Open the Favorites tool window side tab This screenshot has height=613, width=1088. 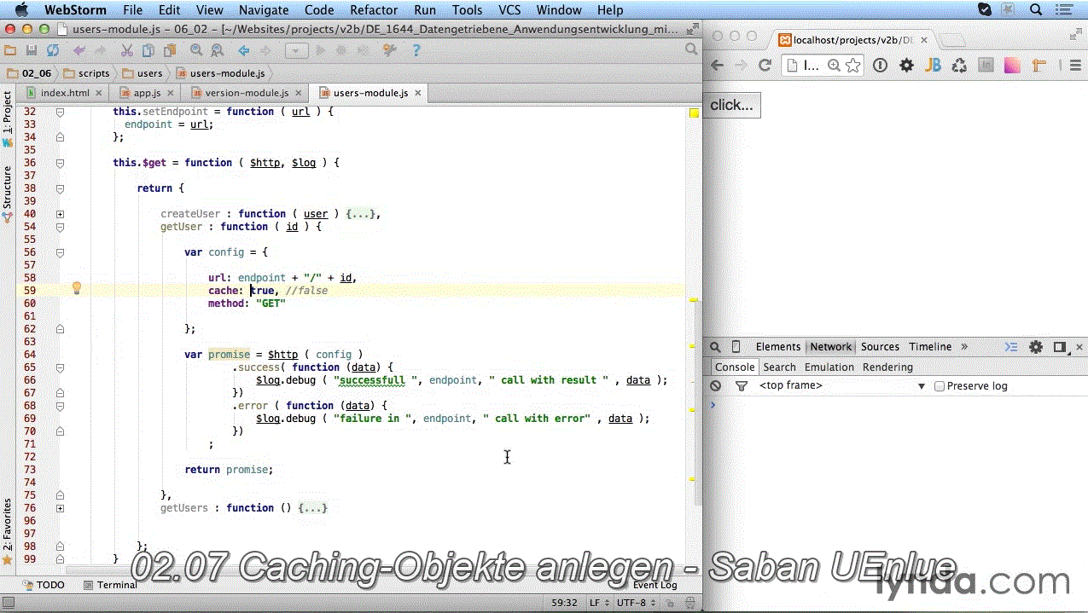(x=8, y=531)
